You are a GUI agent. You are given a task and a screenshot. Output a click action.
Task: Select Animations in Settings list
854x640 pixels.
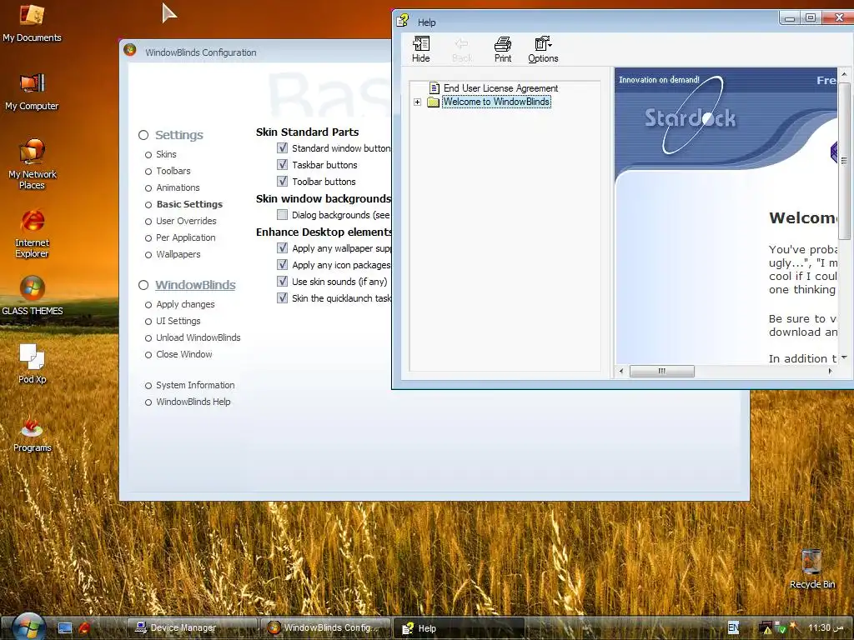tap(178, 187)
